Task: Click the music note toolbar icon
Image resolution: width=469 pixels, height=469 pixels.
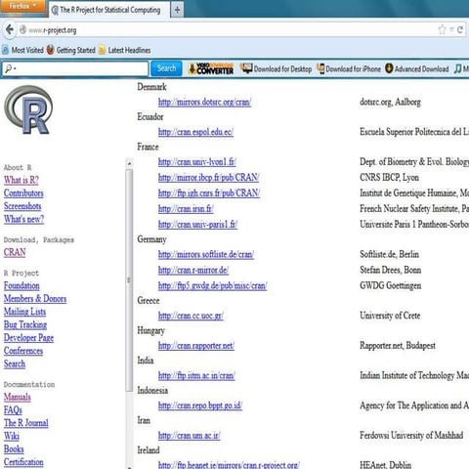Action: pyautogui.click(x=458, y=68)
